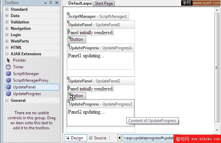The image size is (221, 143).
Task: Expand the Data toolbox group
Action: coord(7,16)
